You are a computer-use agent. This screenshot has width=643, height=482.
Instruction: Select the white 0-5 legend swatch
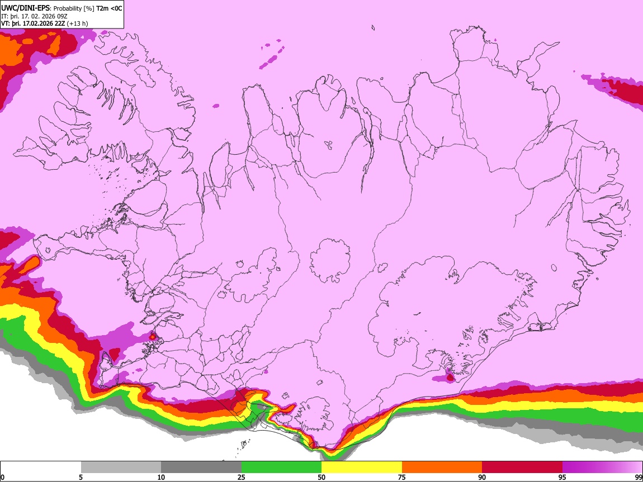click(x=41, y=467)
